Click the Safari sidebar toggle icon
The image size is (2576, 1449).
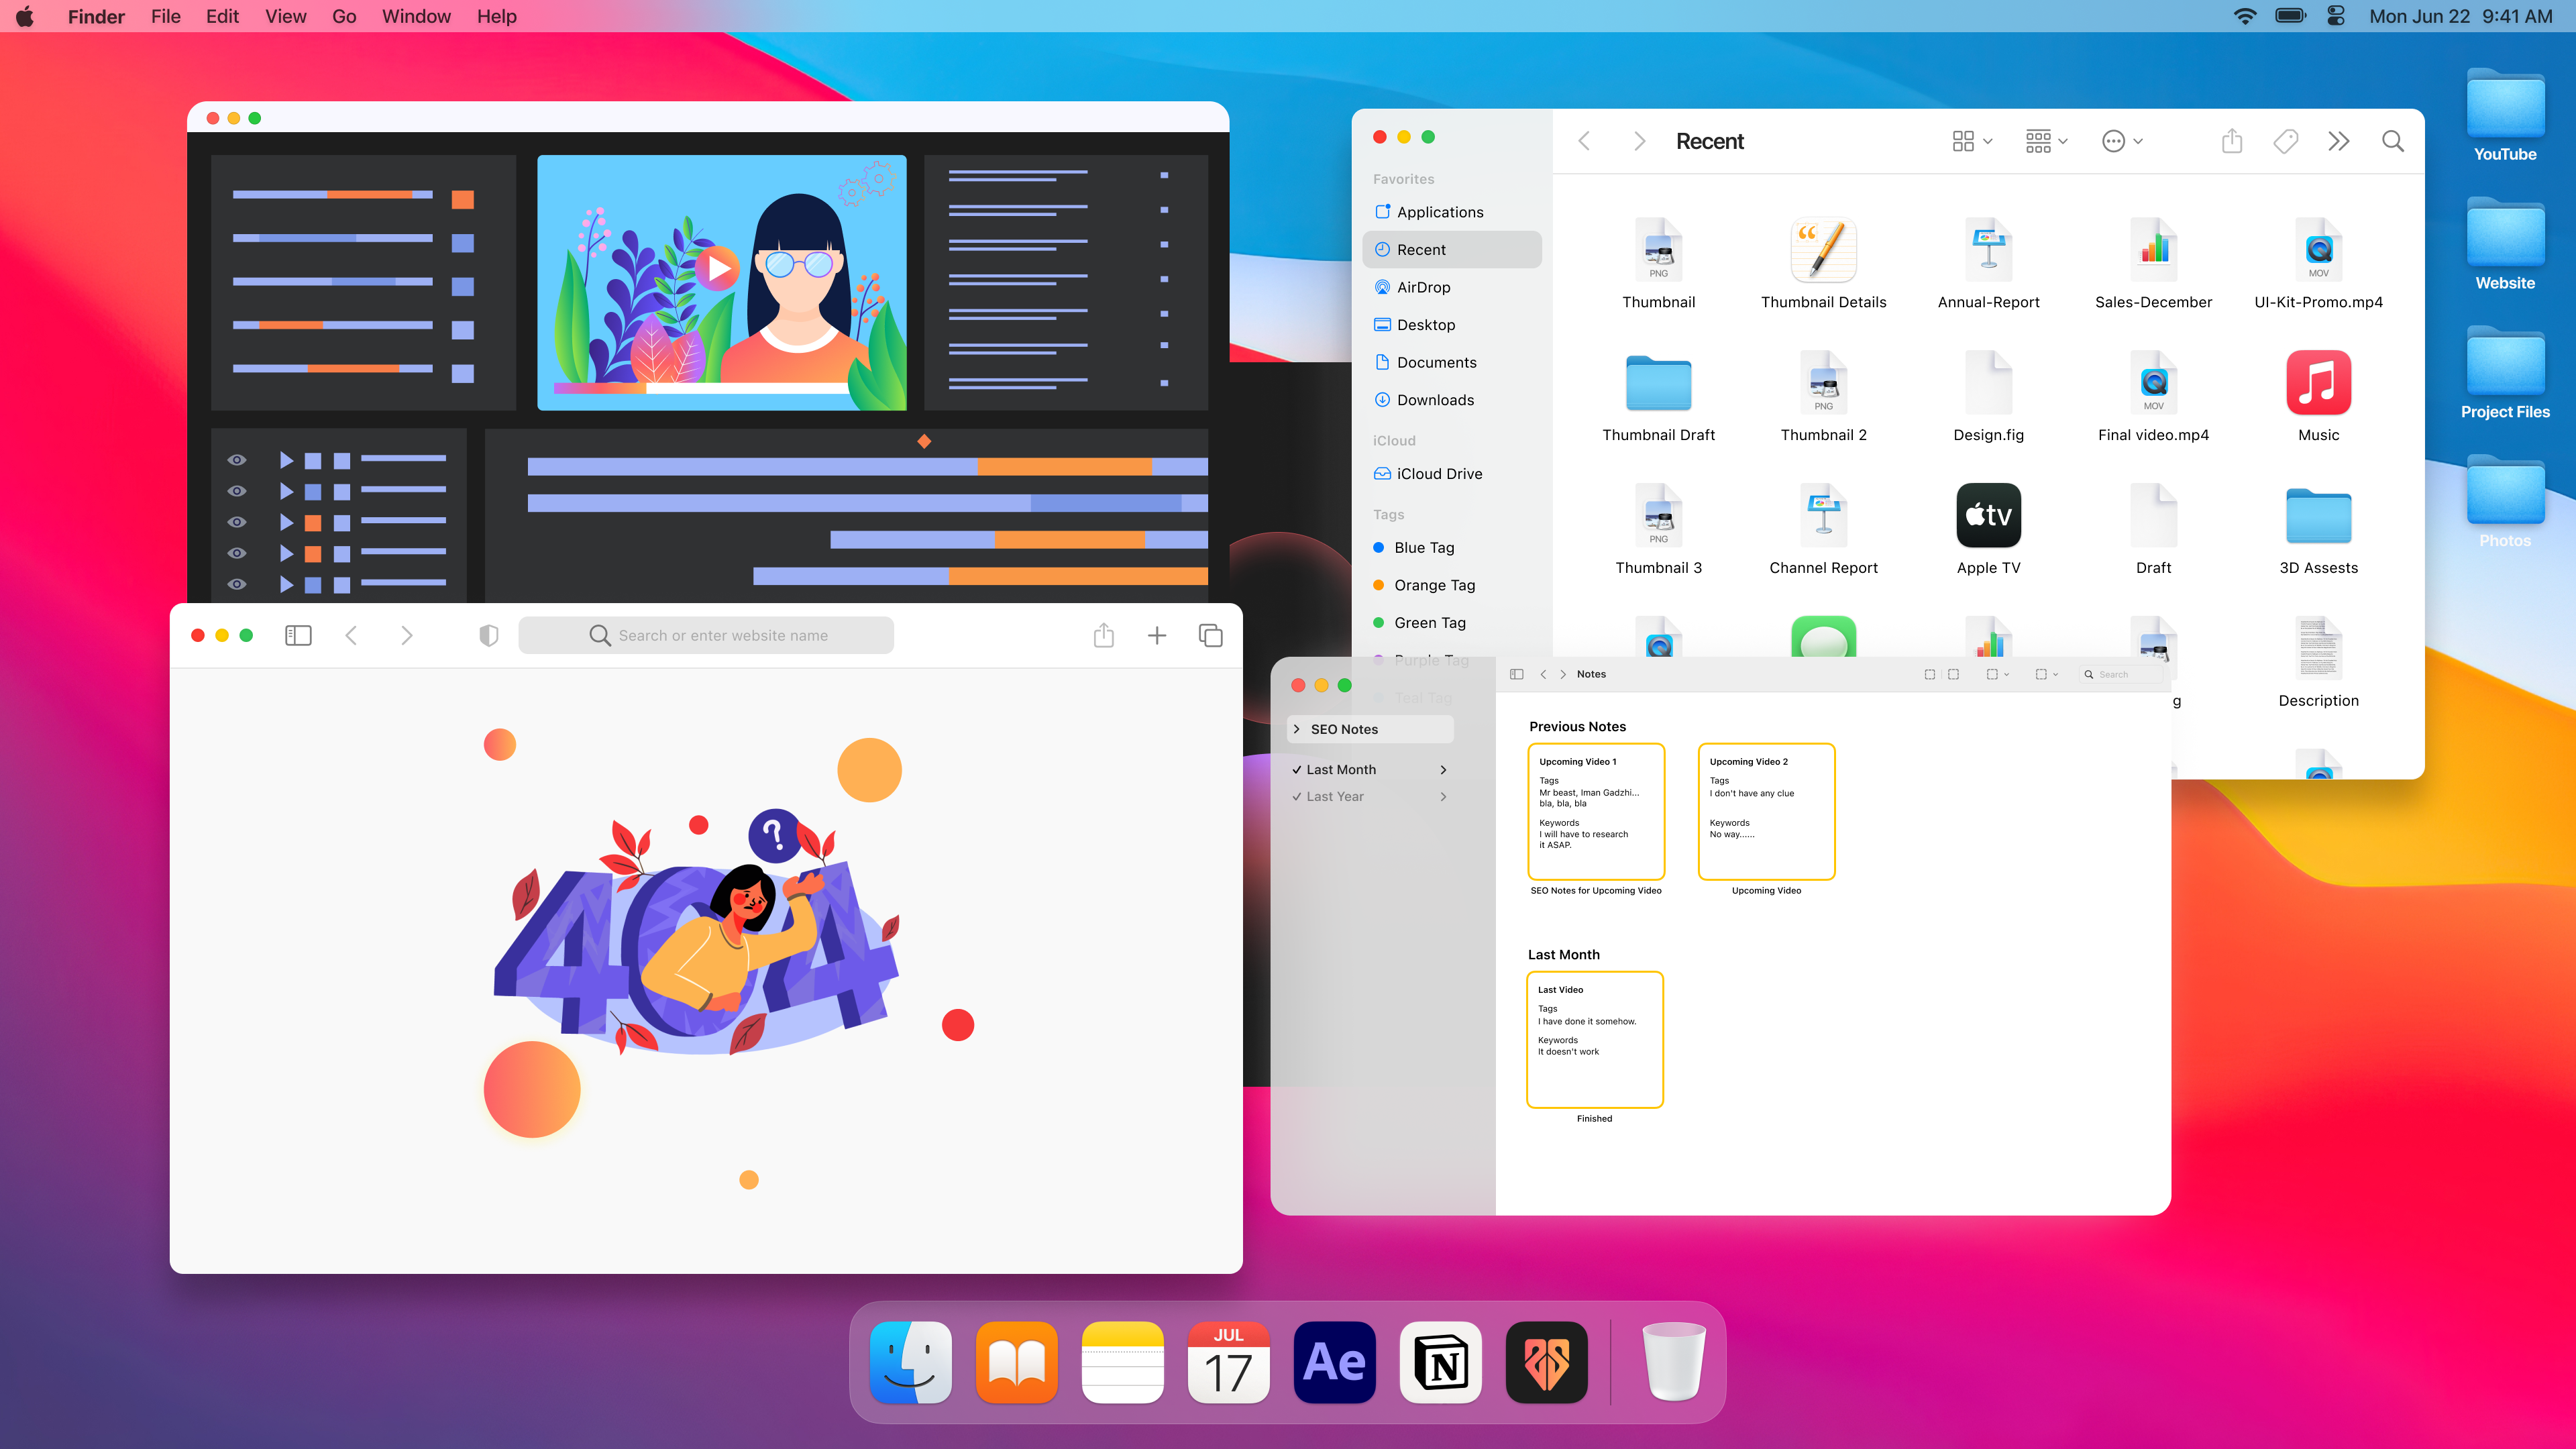point(298,635)
